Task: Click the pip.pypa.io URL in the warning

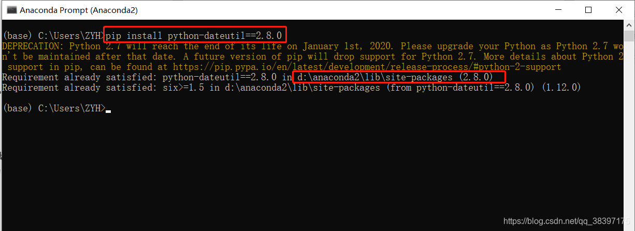Action: point(367,67)
